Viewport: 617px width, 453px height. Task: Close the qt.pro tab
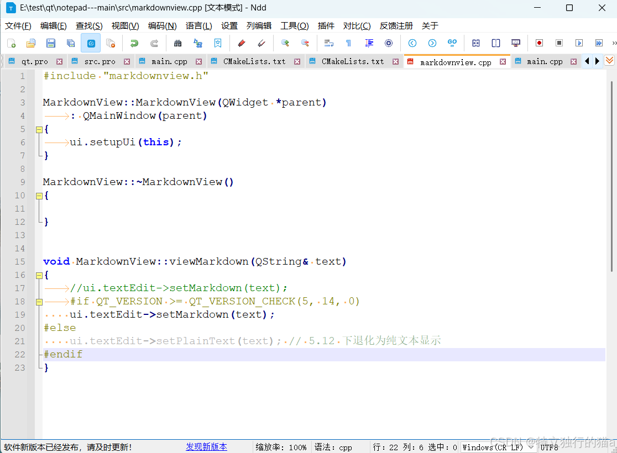[x=59, y=62]
